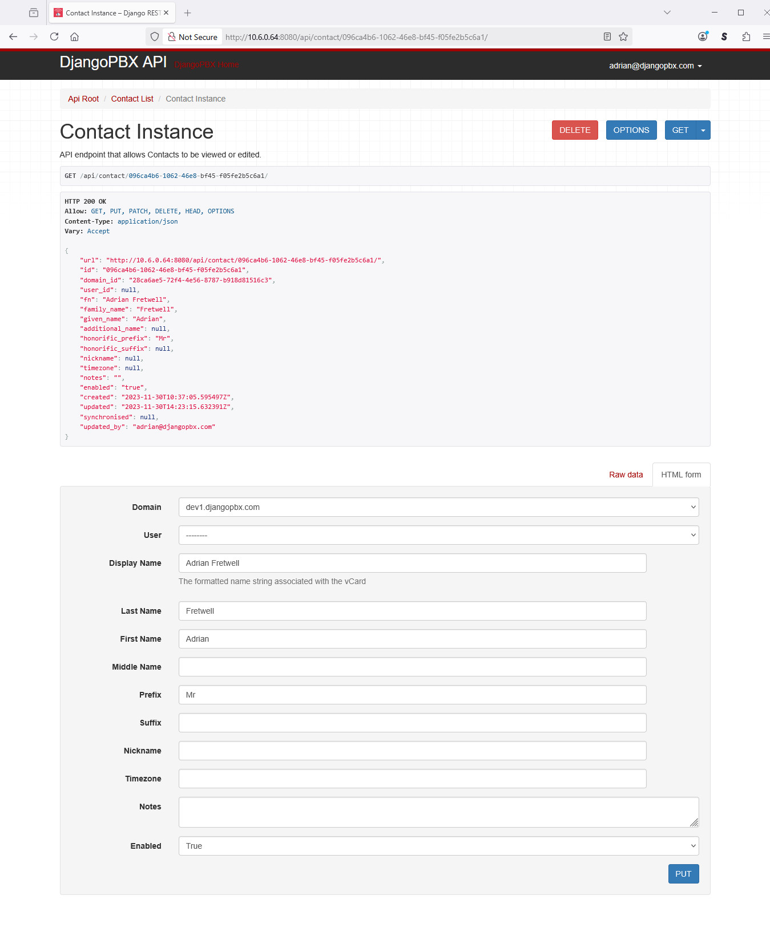Open the DjangoPBX Home link
The image size is (770, 940).
[x=207, y=64]
